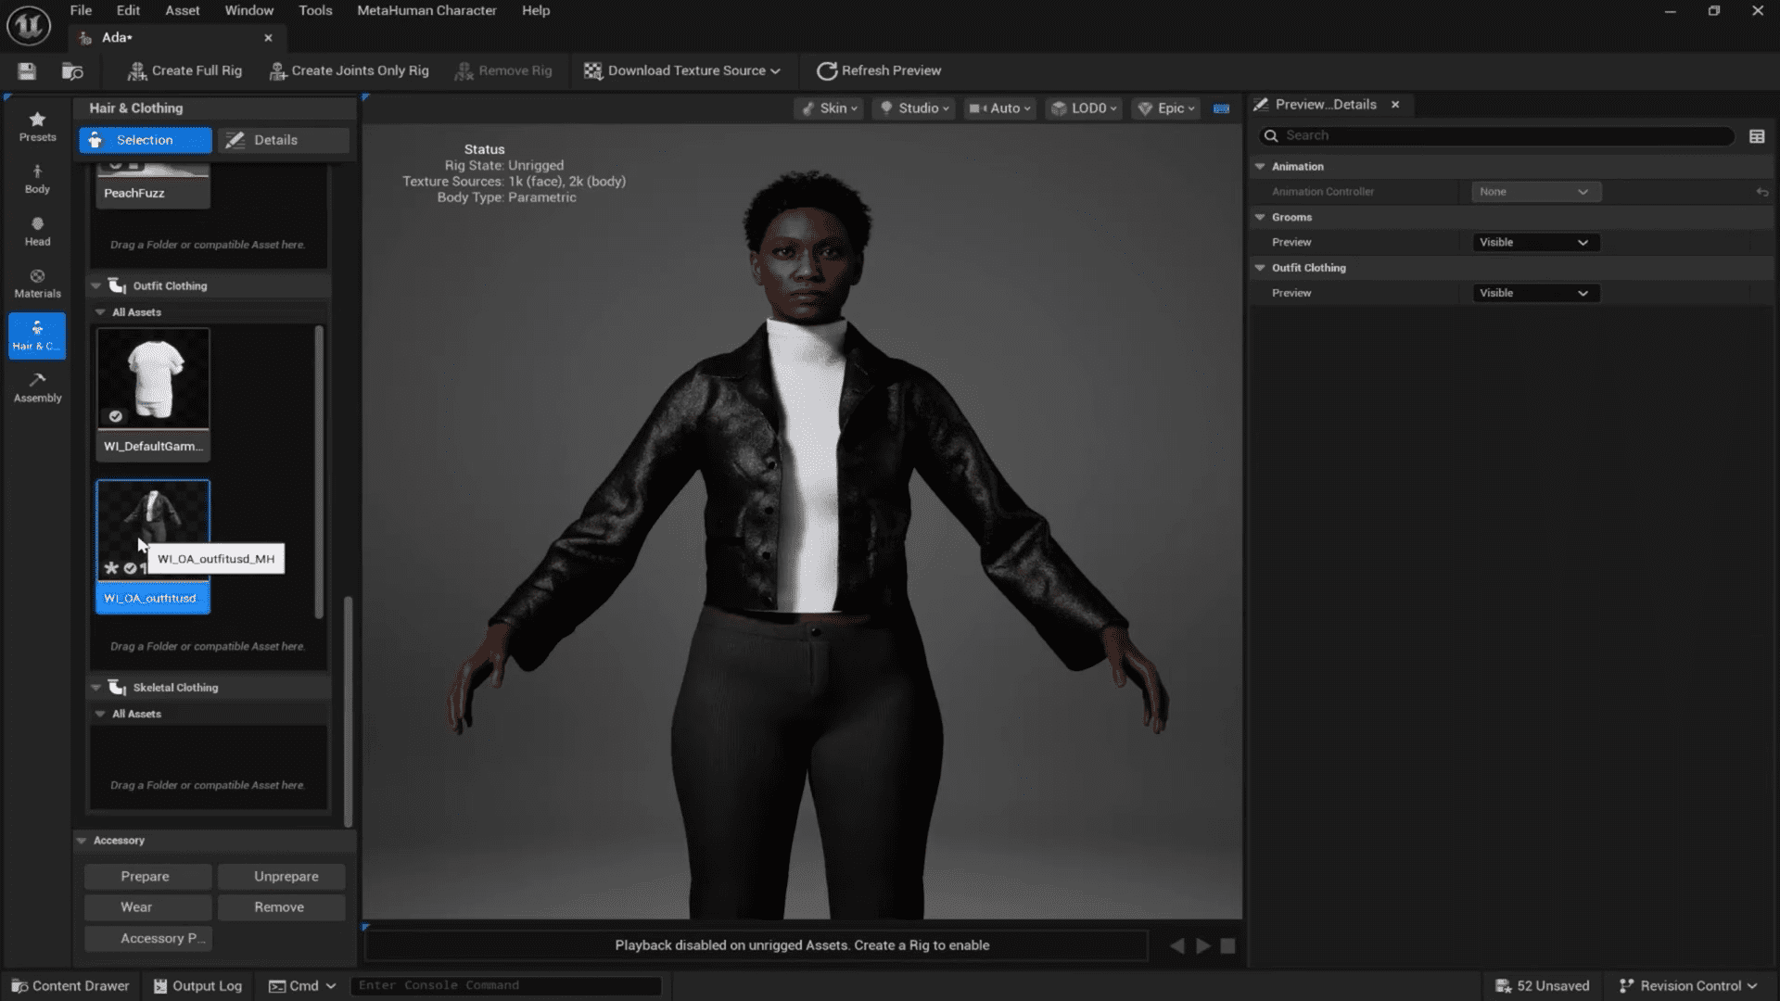Open the Presets panel
Viewport: 1780px width, 1001px height.
tap(37, 128)
